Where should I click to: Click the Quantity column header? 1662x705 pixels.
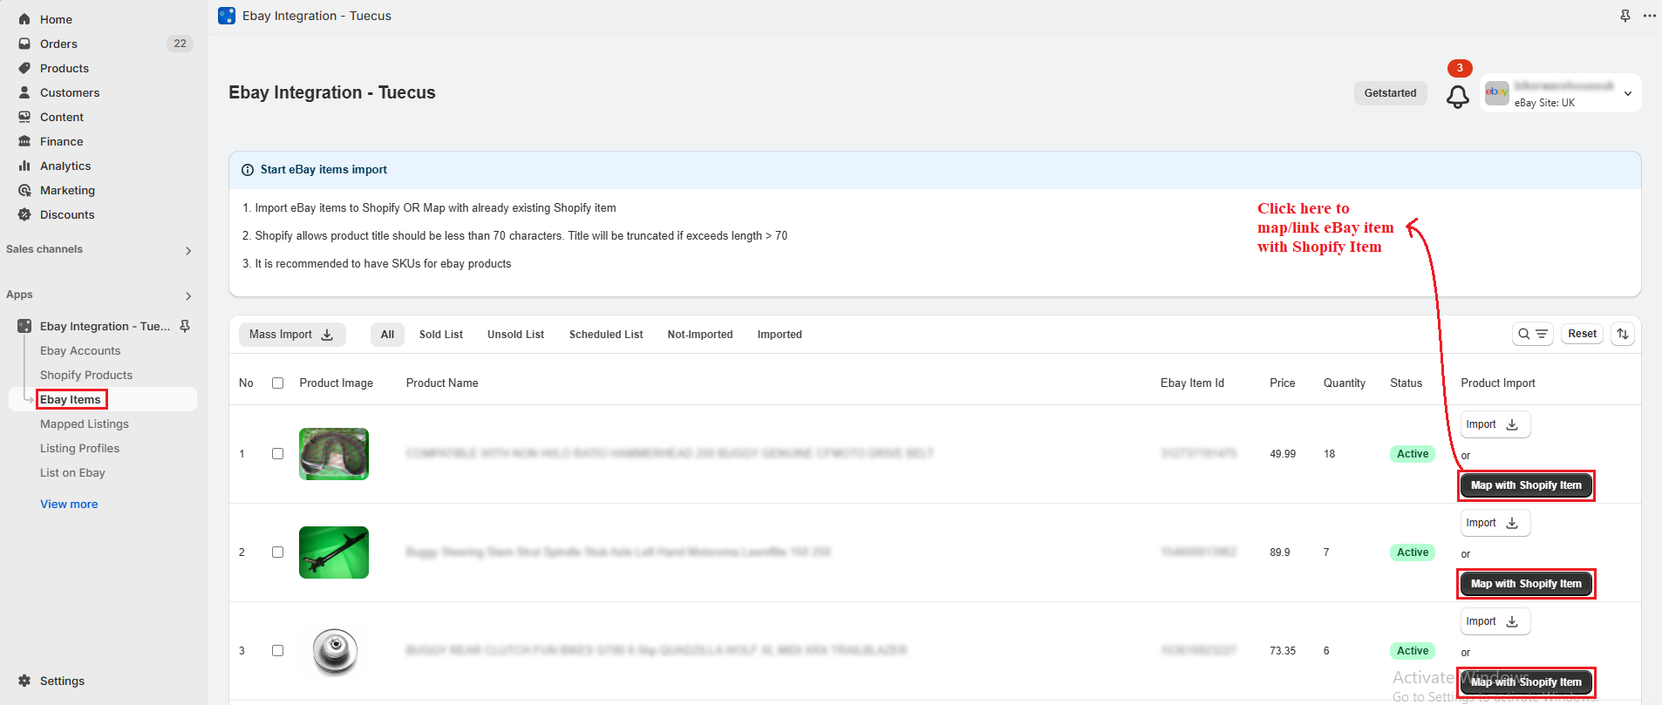1344,383
